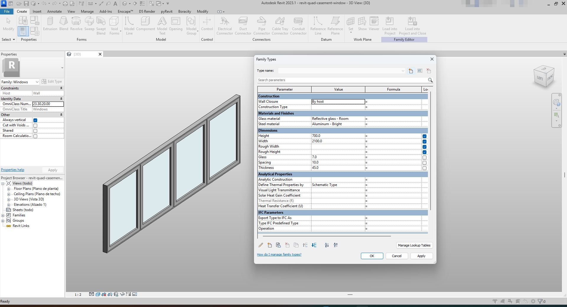Click the Search parameters field

(x=342, y=80)
